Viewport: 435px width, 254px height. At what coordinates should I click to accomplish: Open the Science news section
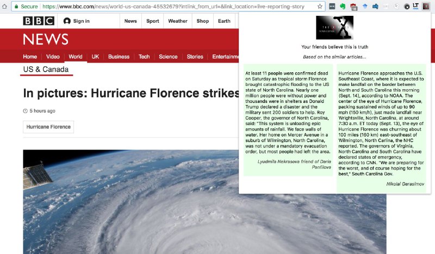[x=168, y=57]
